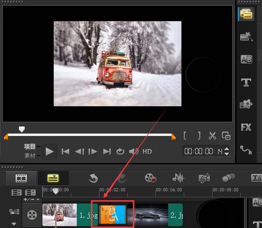
Task: Select the 2.jpg car clip
Action: pos(155,215)
